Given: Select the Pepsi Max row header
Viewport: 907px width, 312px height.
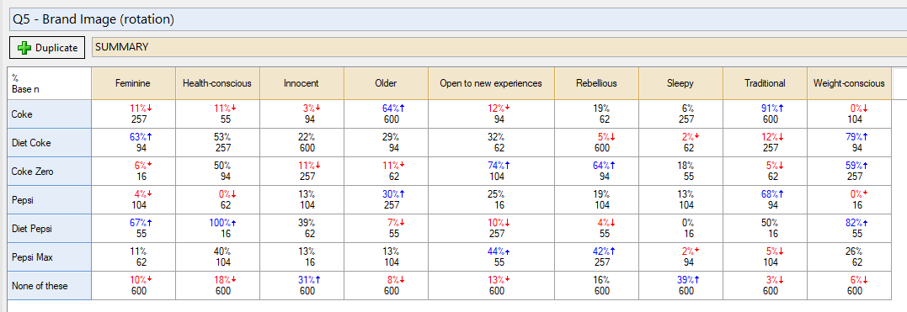Looking at the screenshot, I should [x=50, y=257].
